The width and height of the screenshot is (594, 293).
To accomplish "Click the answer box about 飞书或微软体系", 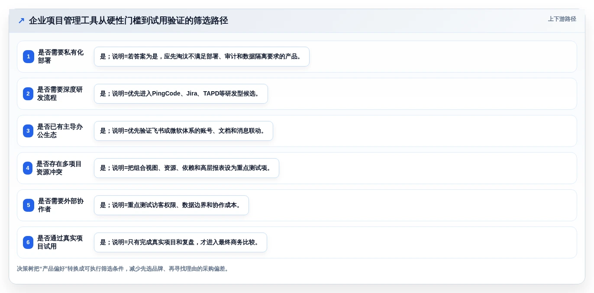I will click(x=184, y=131).
